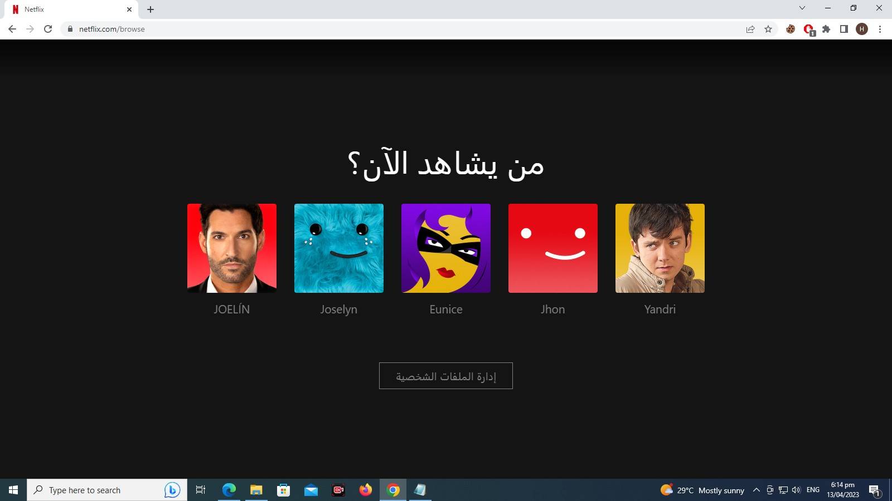Open network settings in the tray
The image size is (892, 501).
pos(783,490)
